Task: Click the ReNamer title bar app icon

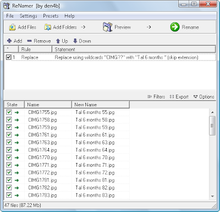Action: [7, 6]
